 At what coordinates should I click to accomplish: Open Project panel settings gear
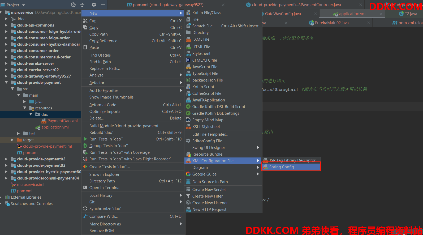(94, 5)
